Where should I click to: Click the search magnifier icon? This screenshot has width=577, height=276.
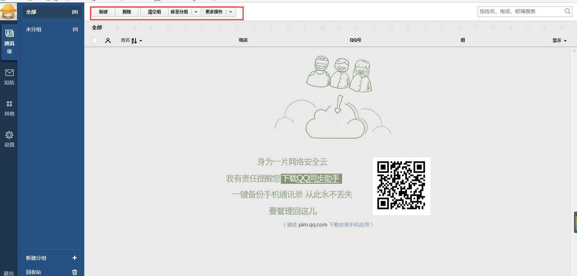tap(567, 12)
